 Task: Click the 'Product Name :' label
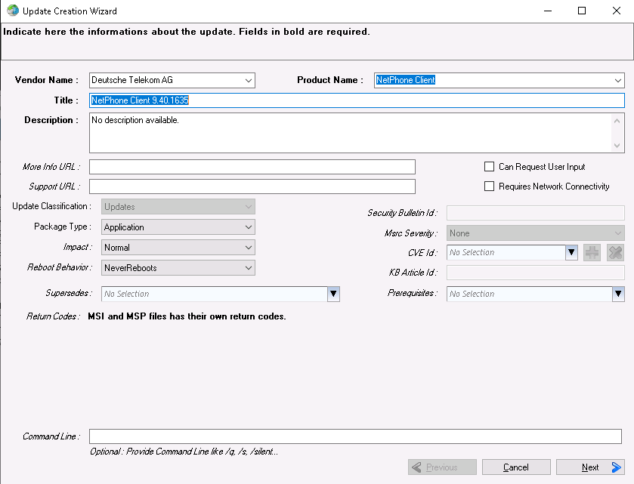[330, 80]
